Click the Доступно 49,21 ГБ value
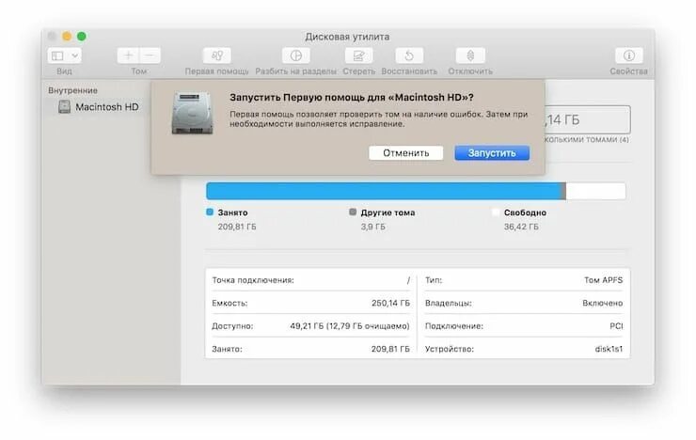This screenshot has width=696, height=440. click(x=350, y=326)
